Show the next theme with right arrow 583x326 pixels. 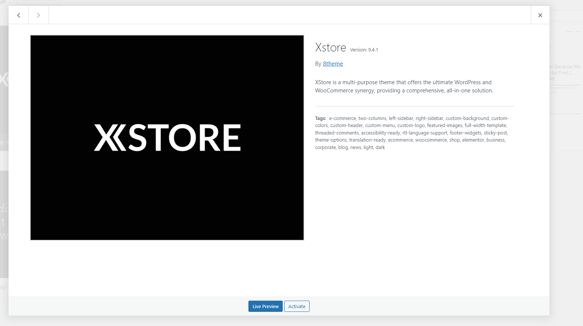[38, 15]
